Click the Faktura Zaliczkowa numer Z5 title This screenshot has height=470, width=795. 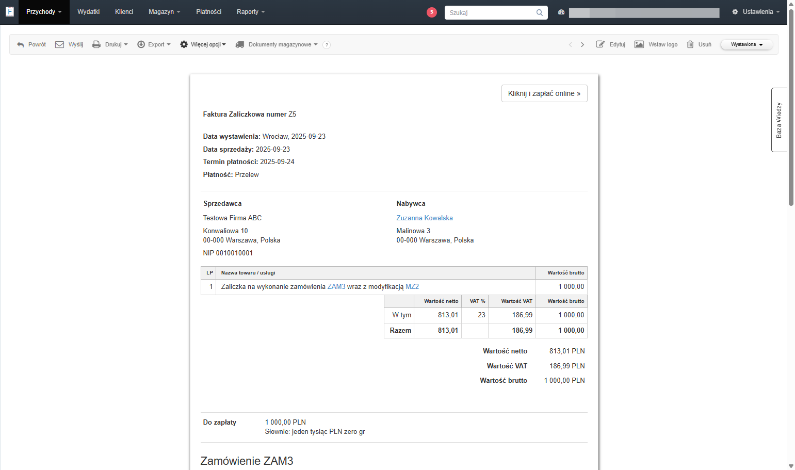click(250, 115)
